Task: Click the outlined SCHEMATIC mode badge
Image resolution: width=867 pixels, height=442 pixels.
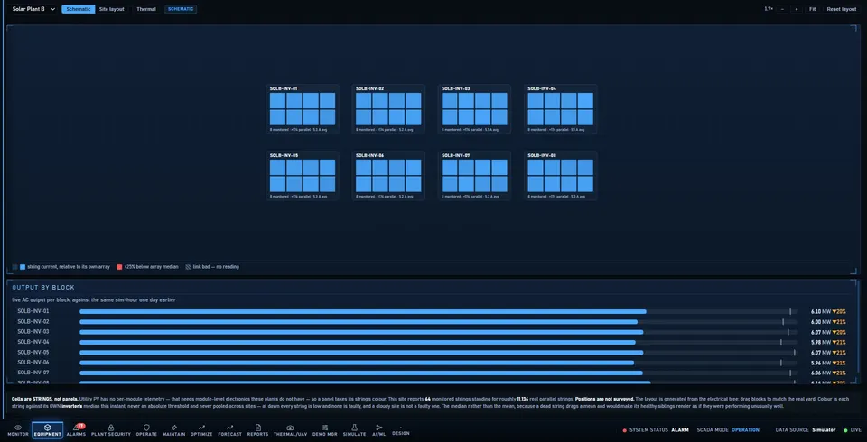Action: point(181,9)
